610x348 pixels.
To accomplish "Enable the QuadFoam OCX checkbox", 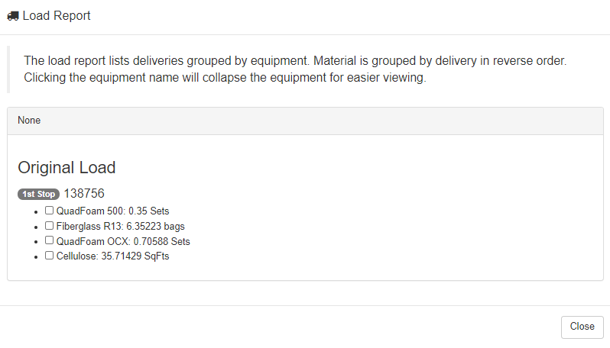I will click(x=49, y=240).
